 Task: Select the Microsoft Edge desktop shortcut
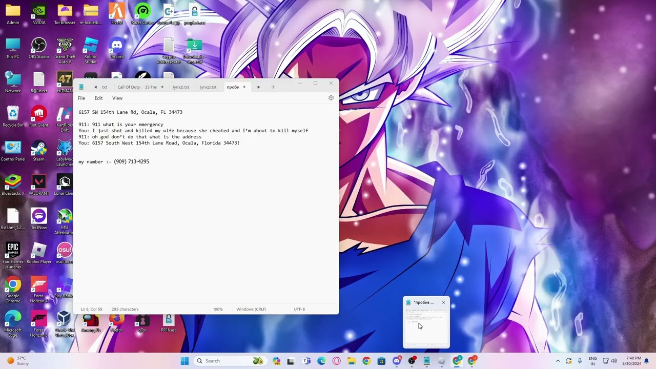(13, 324)
